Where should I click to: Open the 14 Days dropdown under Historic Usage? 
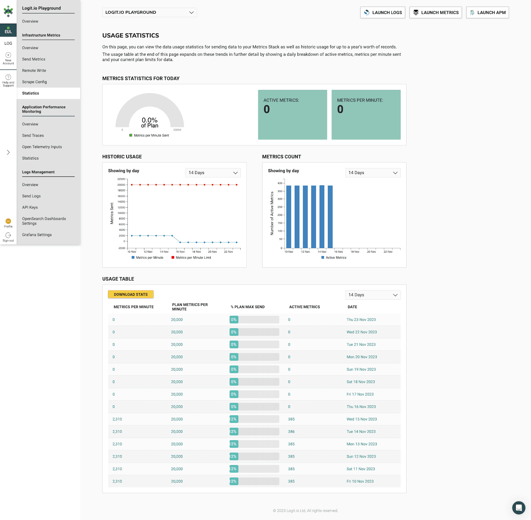click(213, 172)
